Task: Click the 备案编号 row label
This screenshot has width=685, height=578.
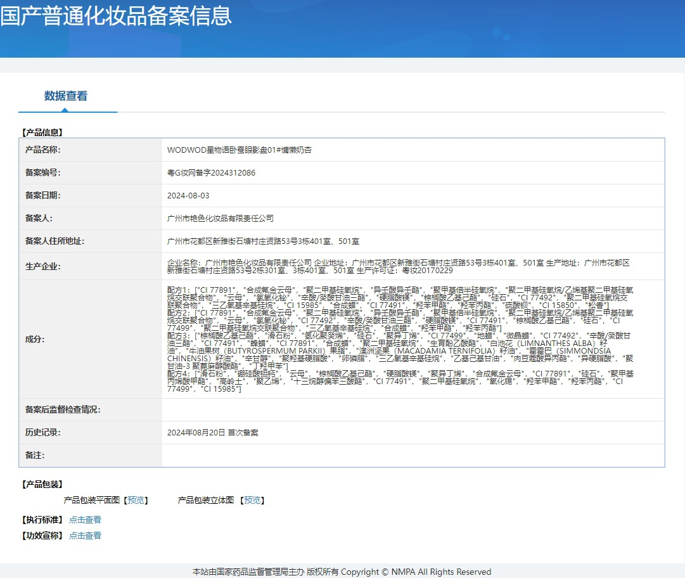Action: point(43,172)
